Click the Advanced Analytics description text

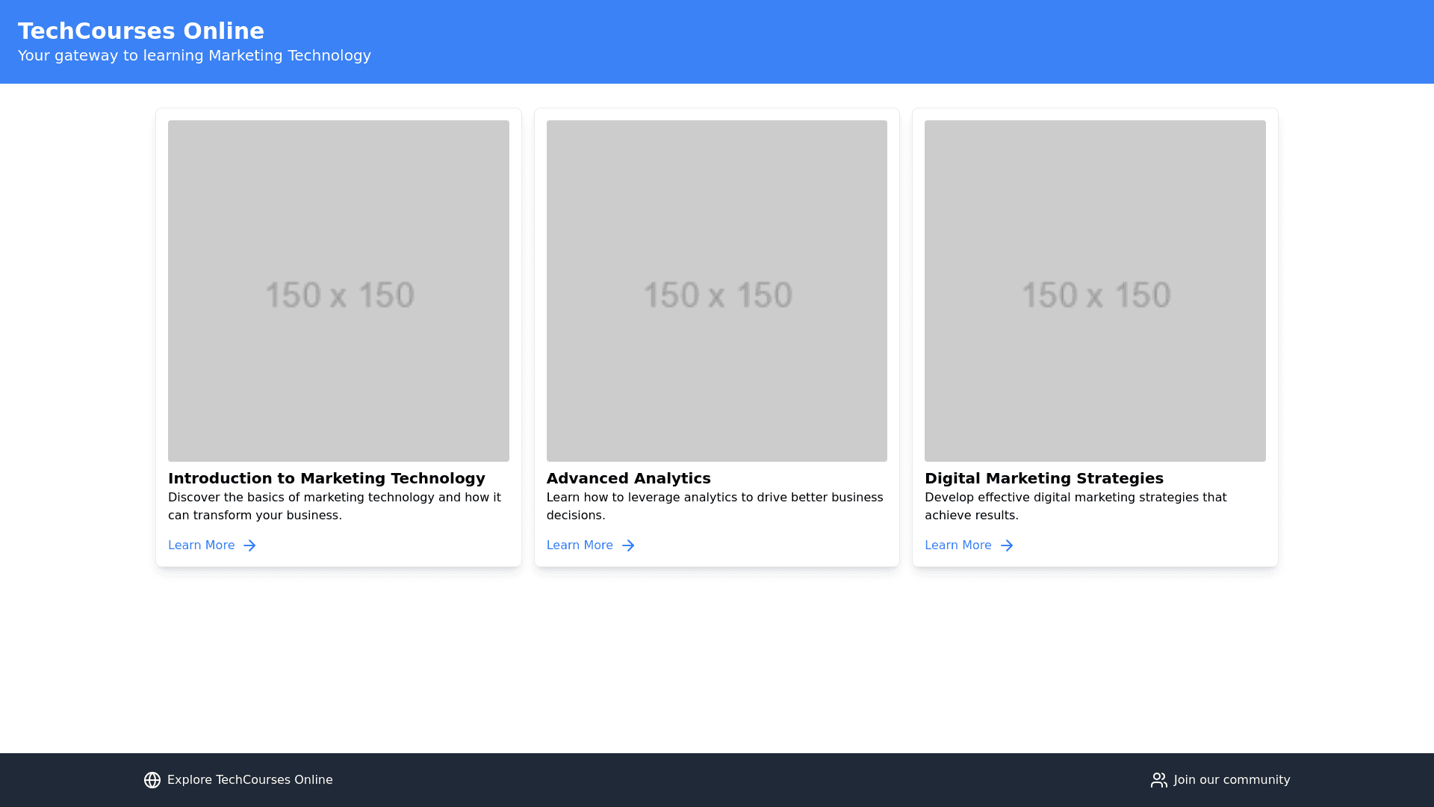pyautogui.click(x=714, y=506)
